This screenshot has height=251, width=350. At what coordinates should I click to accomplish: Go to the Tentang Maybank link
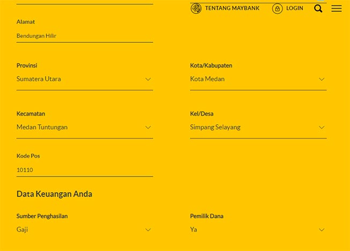232,9
